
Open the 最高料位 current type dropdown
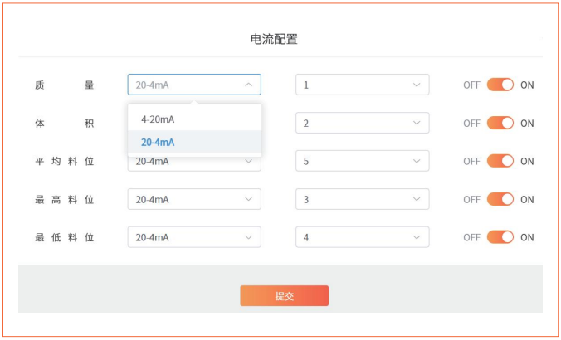193,199
